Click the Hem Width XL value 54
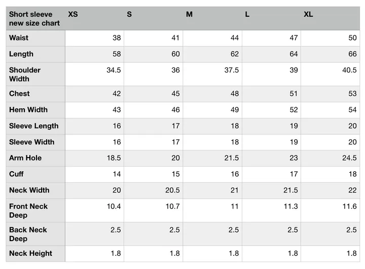The image size is (365, 269). [x=352, y=109]
